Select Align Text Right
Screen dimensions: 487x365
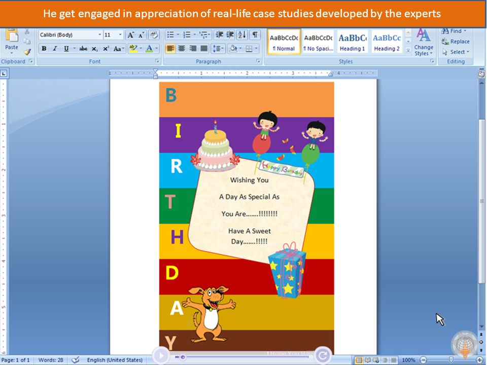193,49
